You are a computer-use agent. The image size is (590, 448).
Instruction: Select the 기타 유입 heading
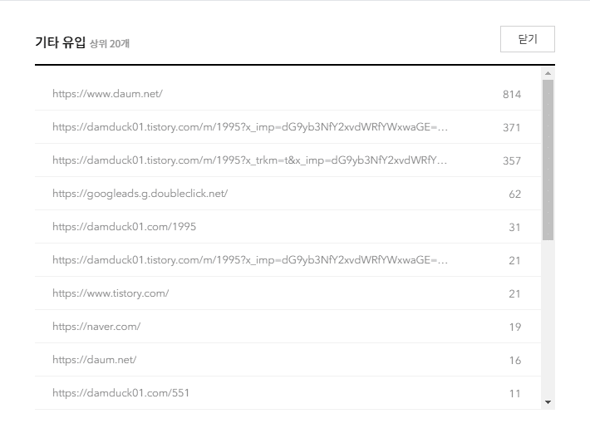click(x=61, y=42)
